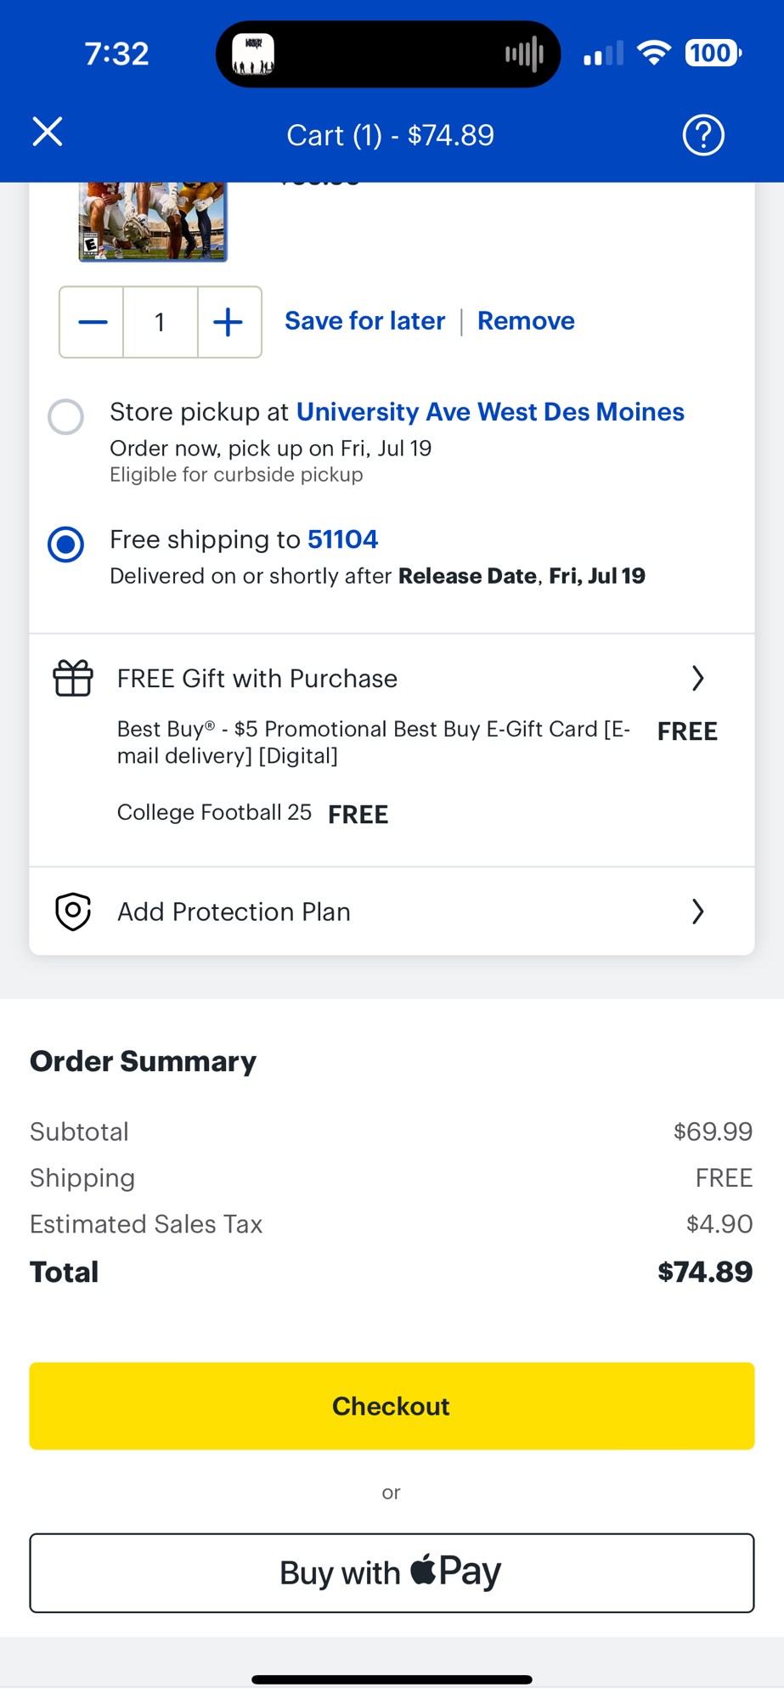
Task: Select the Free shipping radio button
Action: (65, 545)
